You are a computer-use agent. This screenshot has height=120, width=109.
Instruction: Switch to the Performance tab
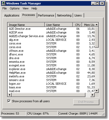pos(46,15)
